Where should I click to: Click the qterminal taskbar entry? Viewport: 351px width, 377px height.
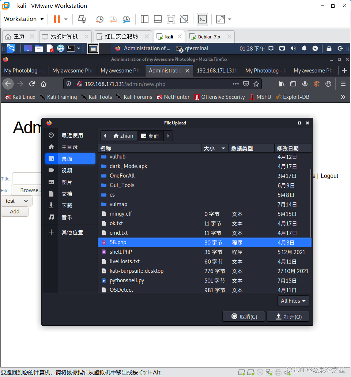(x=192, y=48)
